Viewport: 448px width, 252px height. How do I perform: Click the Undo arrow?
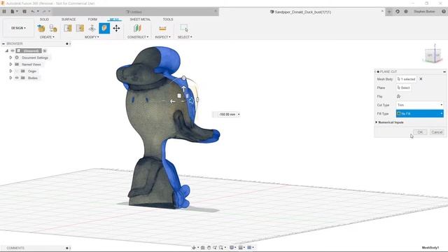(34, 11)
